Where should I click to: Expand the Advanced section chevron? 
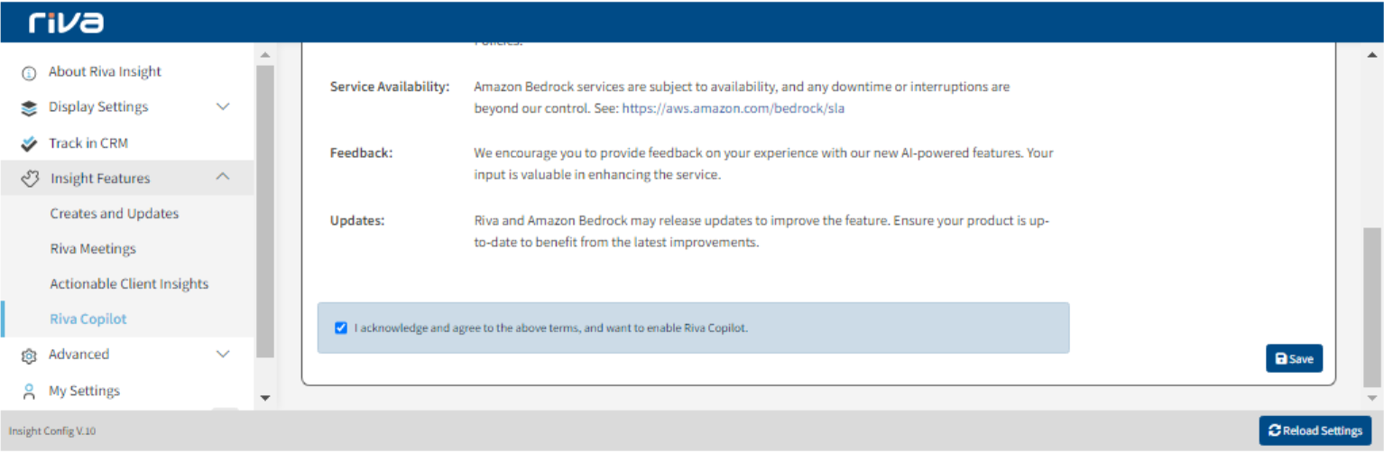[224, 355]
